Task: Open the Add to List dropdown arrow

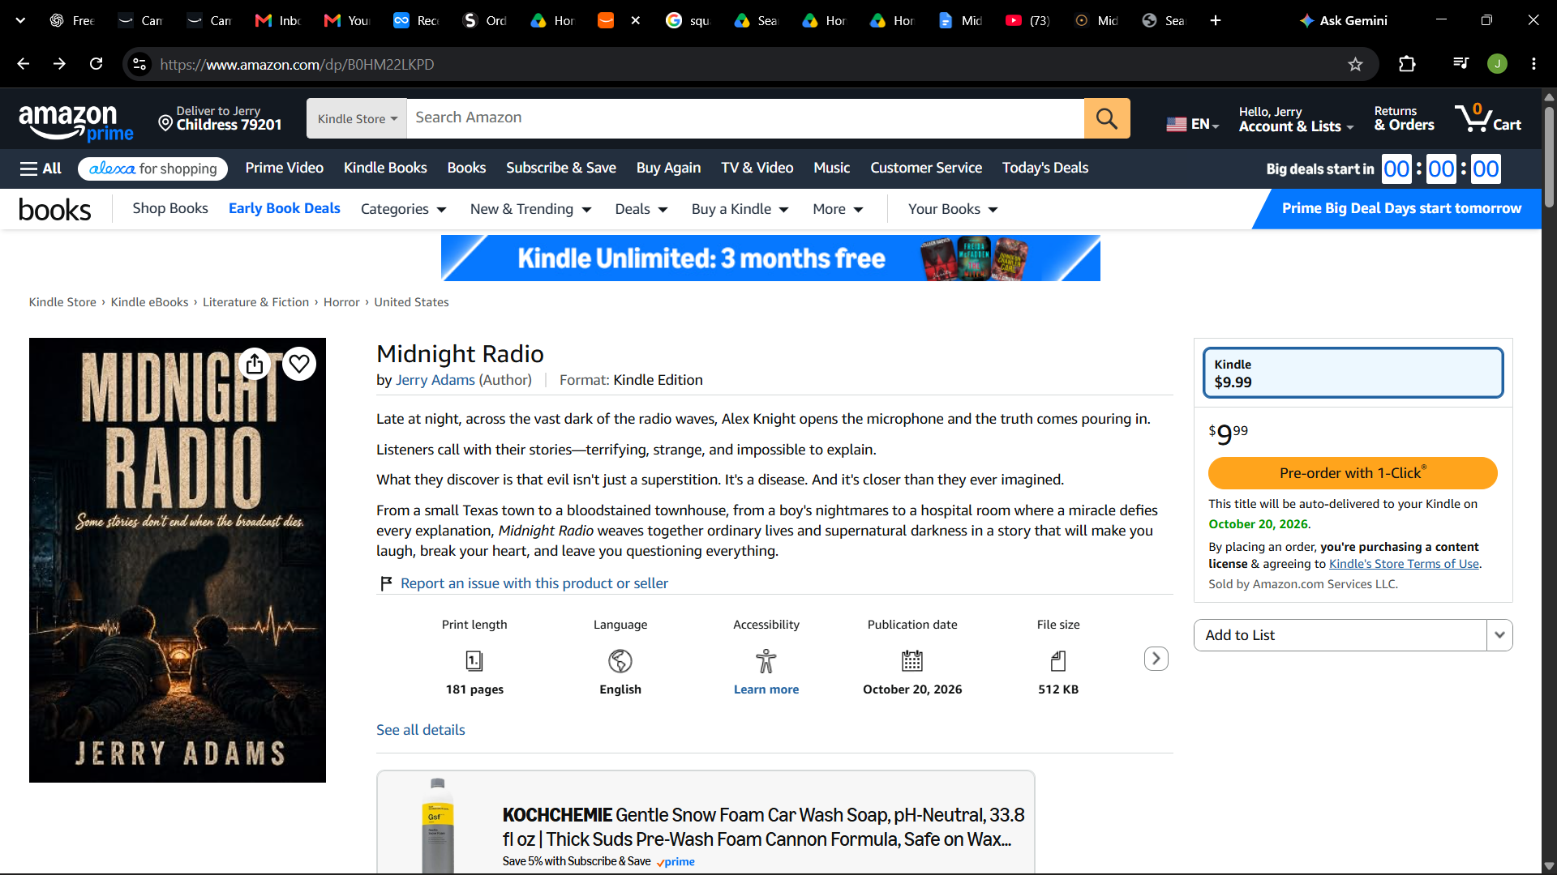Action: pos(1499,635)
